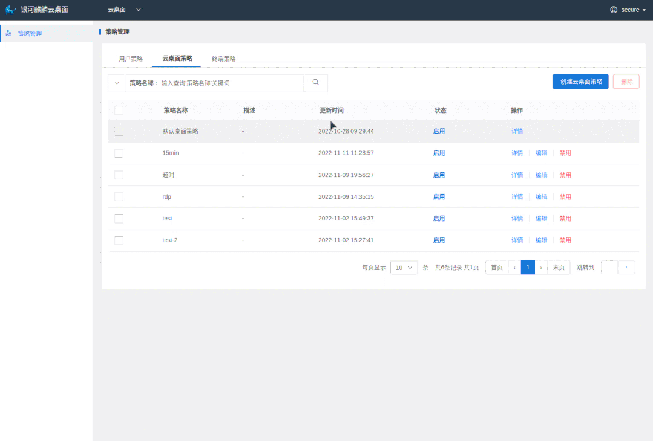
Task: Click the 删除 button
Action: pyautogui.click(x=626, y=82)
